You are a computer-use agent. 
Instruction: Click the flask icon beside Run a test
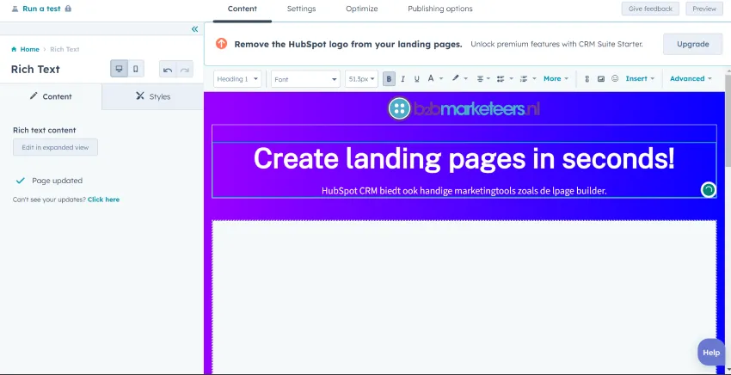[x=15, y=9]
